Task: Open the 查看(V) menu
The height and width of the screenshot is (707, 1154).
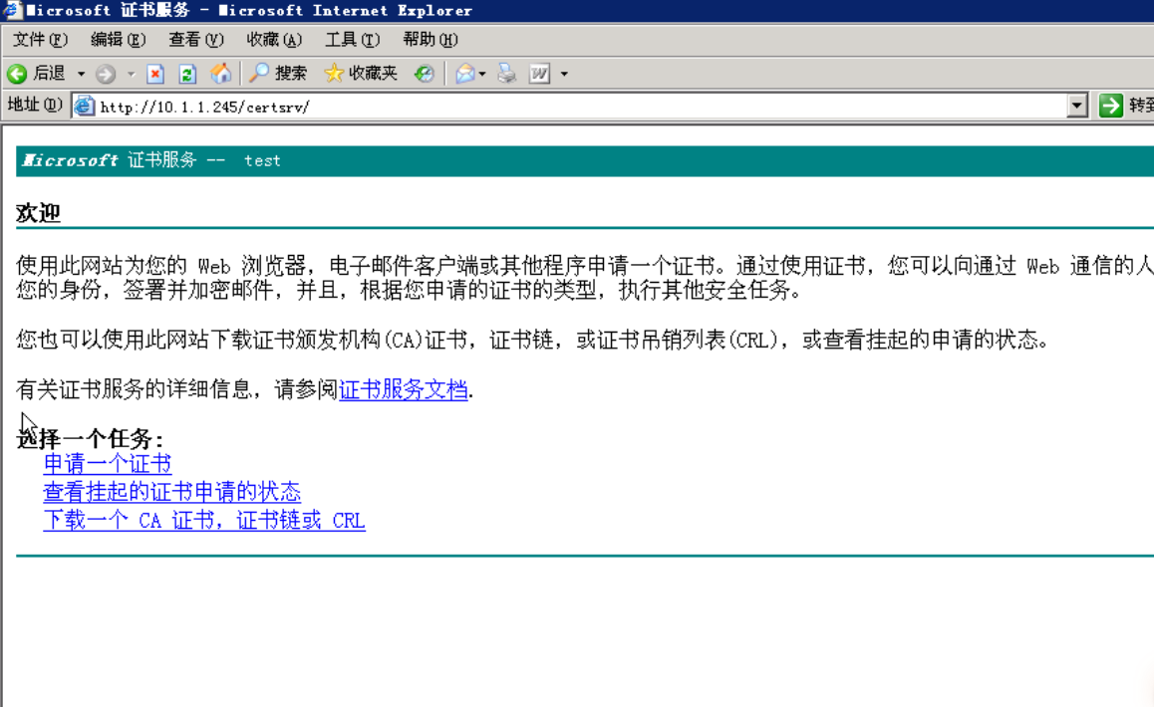Action: coord(195,40)
